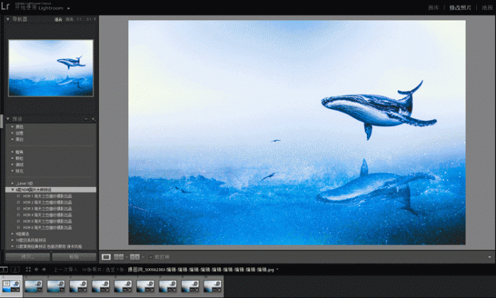Expand the 暗角 preset group
496x298 pixels.
coord(13,152)
